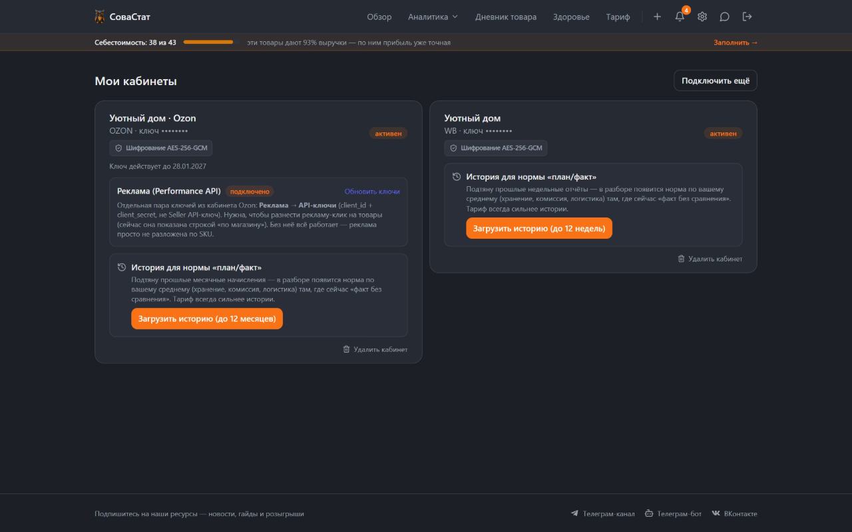Click the активен badge in Ozon card
Screen dimensions: 852x532
pos(388,133)
